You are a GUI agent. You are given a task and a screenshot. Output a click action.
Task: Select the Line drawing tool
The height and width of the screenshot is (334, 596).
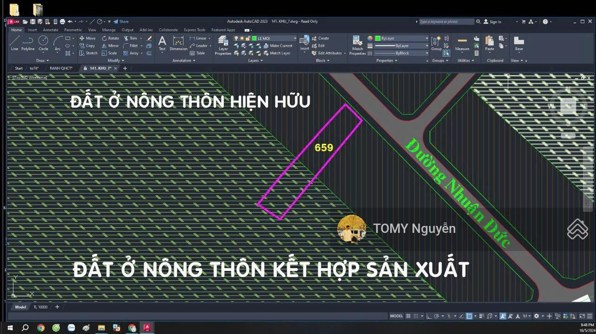14,43
